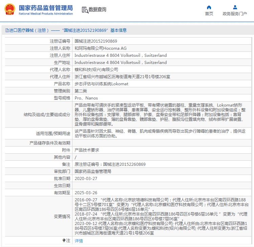
Task: Select agent name 蝶和科技(绍兴)有限公司
Action: pyautogui.click(x=96, y=70)
